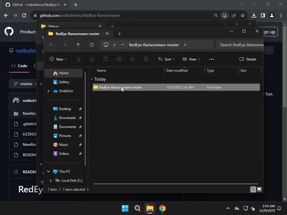Refresh the Explorer folder view
Image resolution: width=287 pixels, height=215 pixels.
click(x=92, y=45)
